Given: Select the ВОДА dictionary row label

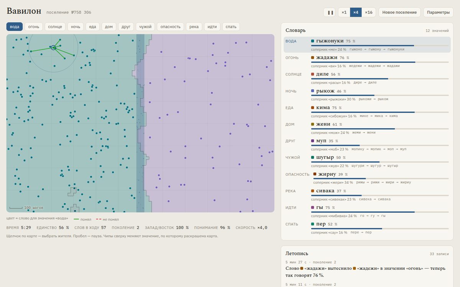Looking at the screenshot, I should click(291, 41).
